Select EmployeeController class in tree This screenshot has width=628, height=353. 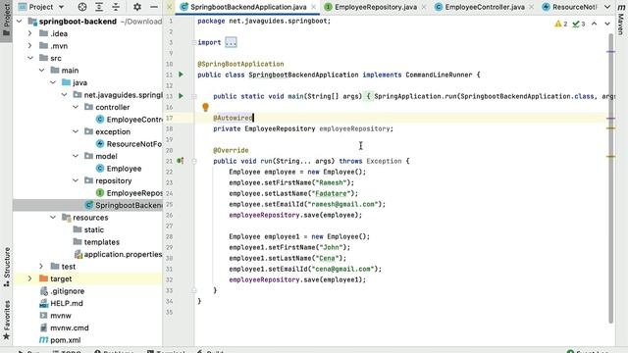coord(129,120)
